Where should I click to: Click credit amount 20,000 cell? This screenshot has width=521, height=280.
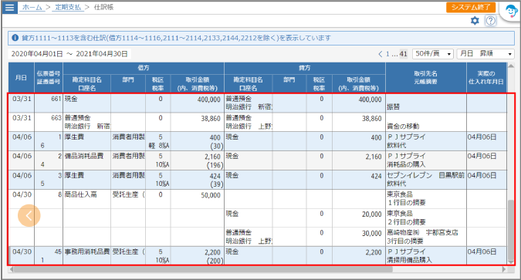pos(359,218)
